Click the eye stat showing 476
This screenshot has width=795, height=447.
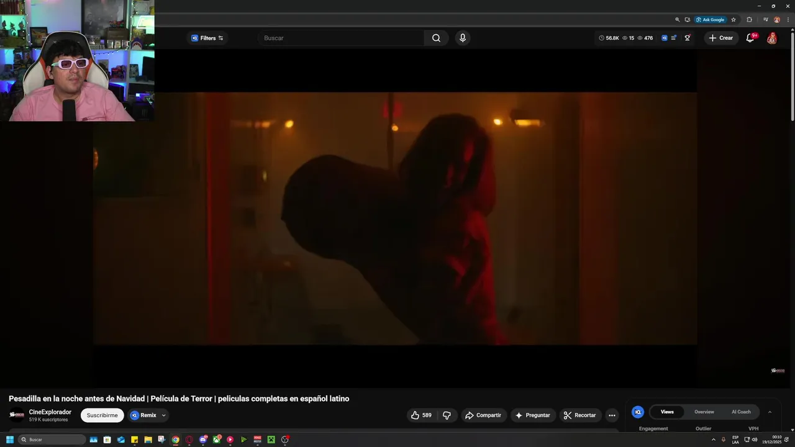pos(645,38)
